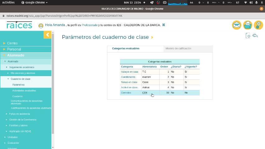Click the Profesorado profile link
This screenshot has width=265, height=149.
(90, 25)
